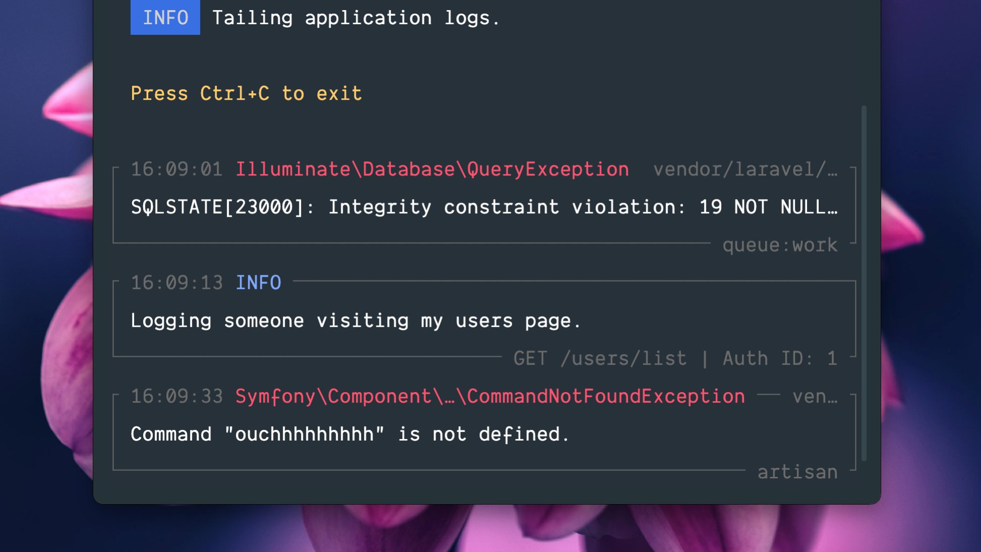981x552 pixels.
Task: Click the artisan label
Action: [x=797, y=472]
